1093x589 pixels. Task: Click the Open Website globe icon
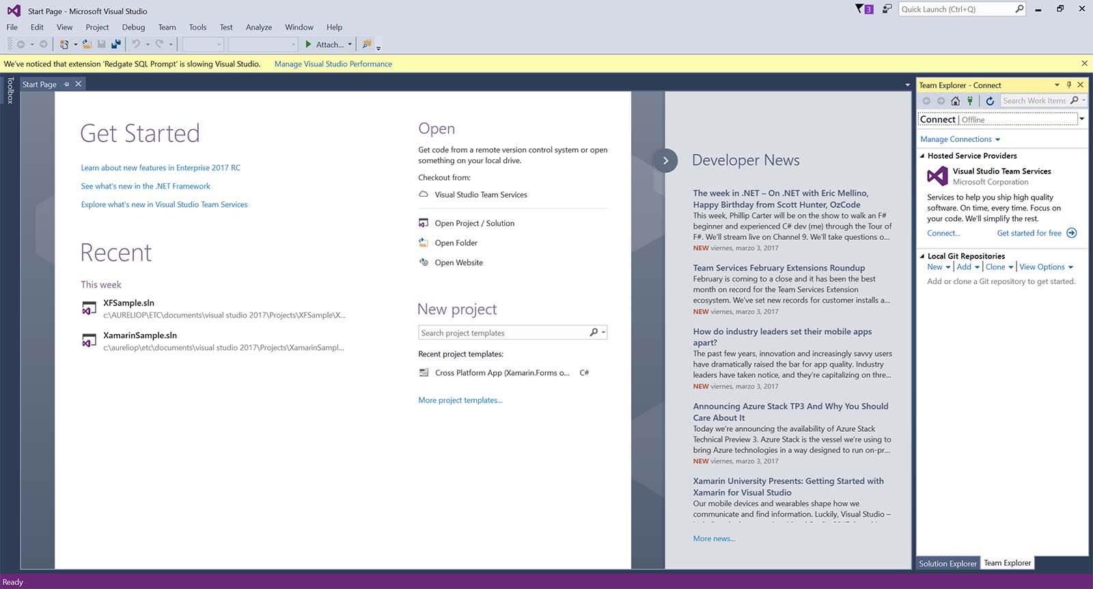[x=424, y=262]
